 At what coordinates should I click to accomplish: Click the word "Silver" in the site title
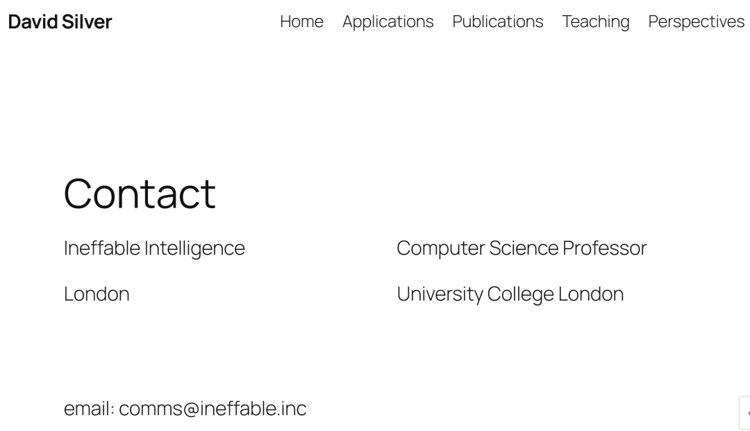[86, 22]
